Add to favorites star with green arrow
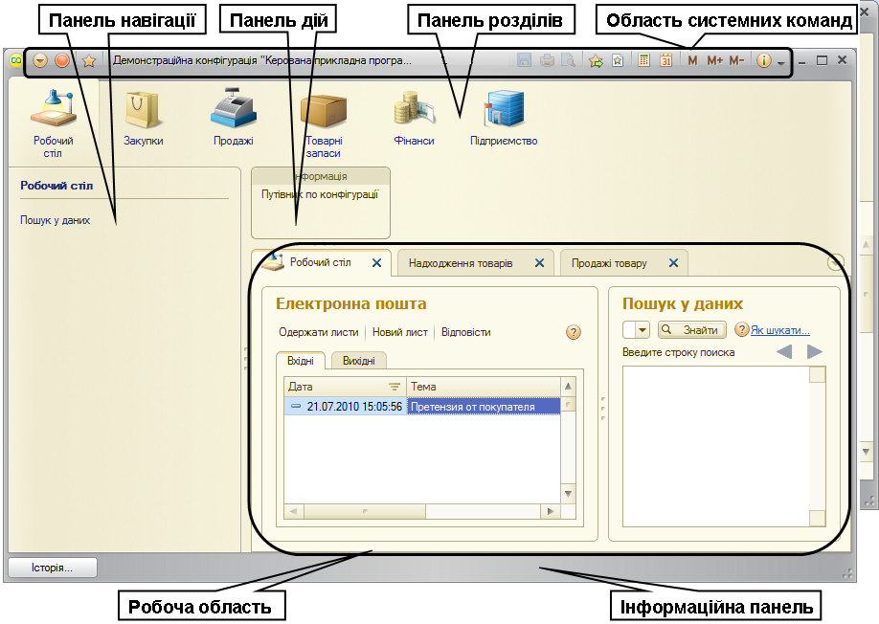Screen dimensions: 879x624 click(596, 60)
